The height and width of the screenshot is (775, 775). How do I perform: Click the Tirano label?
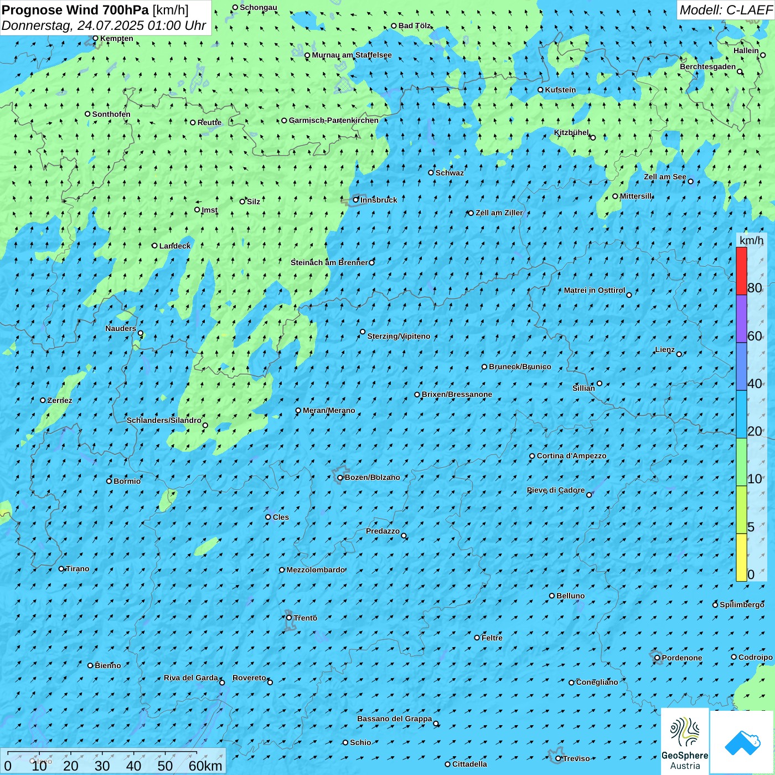point(77,569)
